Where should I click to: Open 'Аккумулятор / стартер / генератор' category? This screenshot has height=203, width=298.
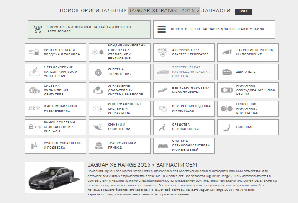[x=184, y=52]
